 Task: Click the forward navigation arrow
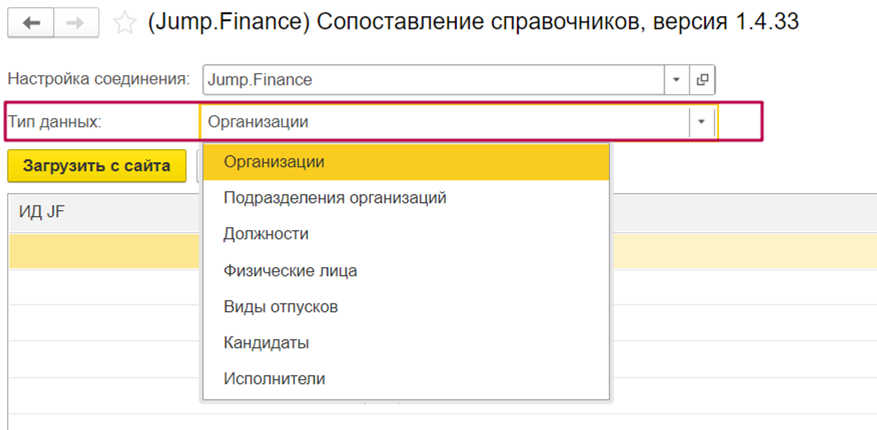click(x=76, y=23)
